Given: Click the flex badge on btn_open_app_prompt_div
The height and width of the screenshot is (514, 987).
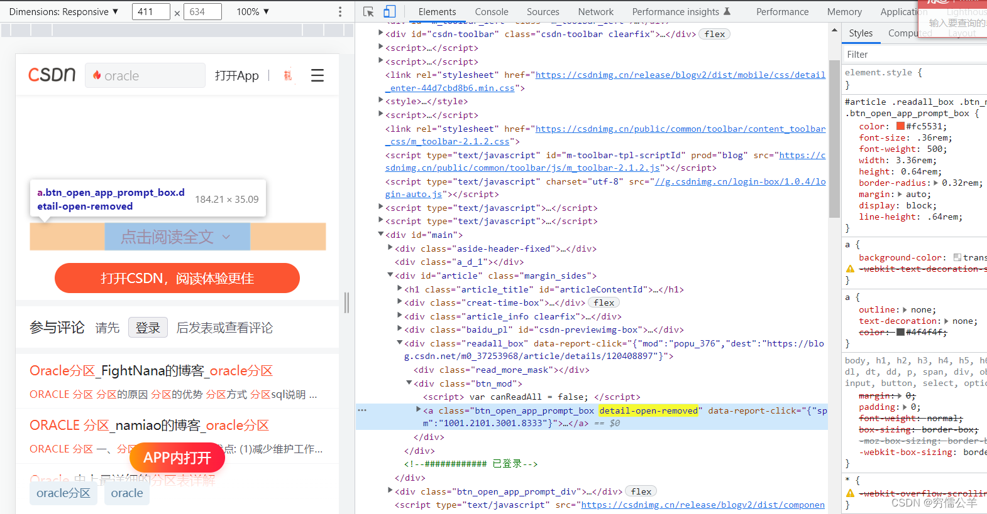Looking at the screenshot, I should click(x=641, y=491).
